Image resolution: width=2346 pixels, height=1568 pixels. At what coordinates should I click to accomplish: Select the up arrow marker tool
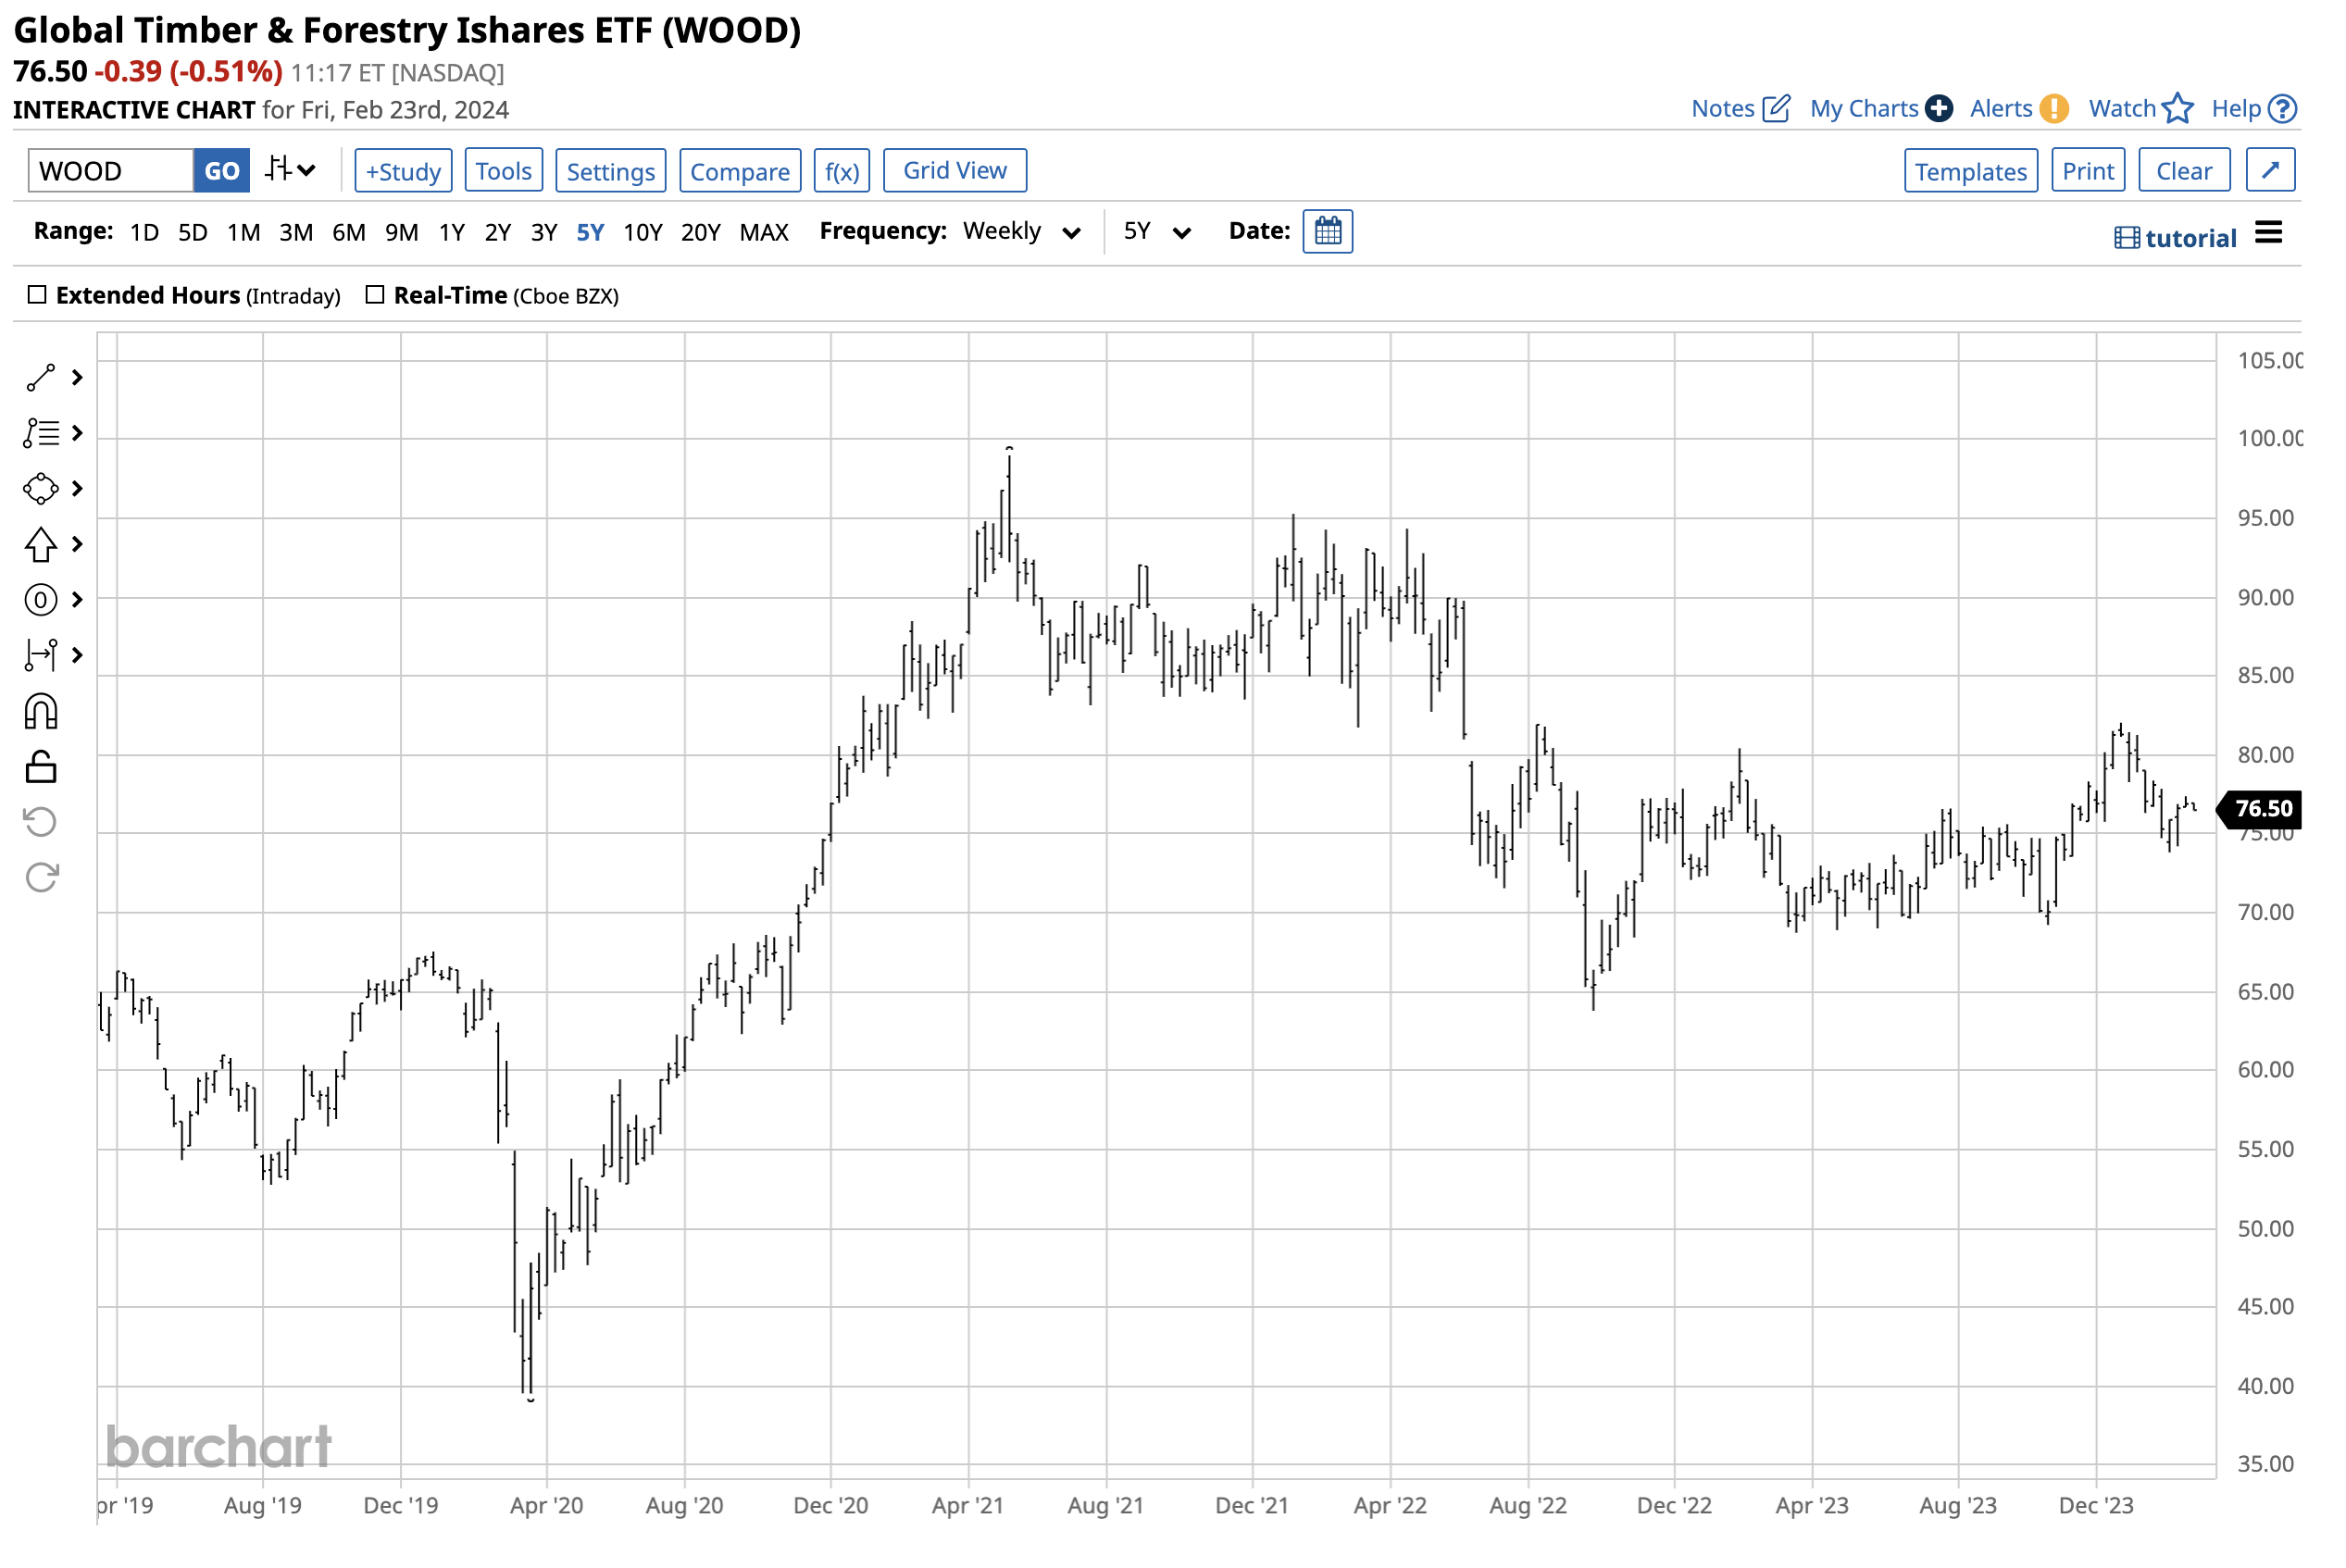tap(40, 544)
